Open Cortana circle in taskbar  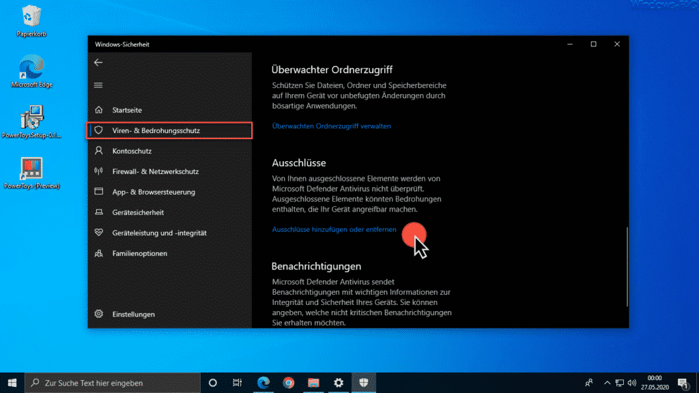[x=213, y=383]
